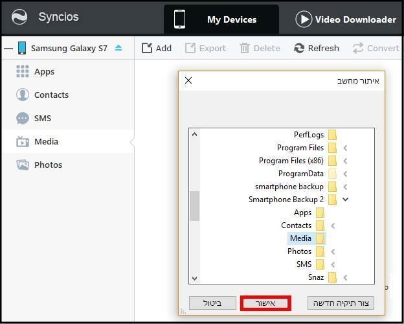Viewport: 404px width, 324px height.
Task: Click צור תיקיה חדשה new folder button
Action: coord(341,303)
